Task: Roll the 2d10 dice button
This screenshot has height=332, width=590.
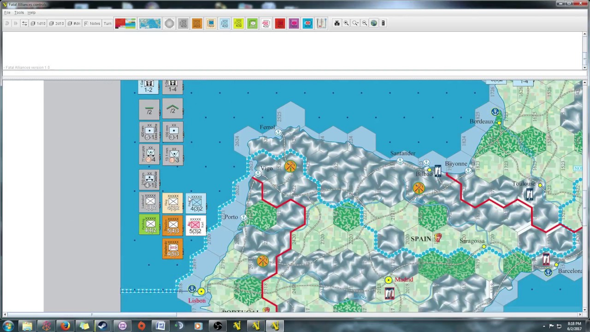Action: point(57,23)
